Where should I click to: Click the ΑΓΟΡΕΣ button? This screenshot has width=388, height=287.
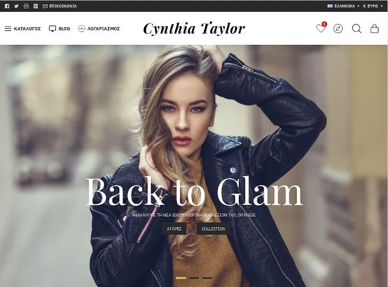point(174,229)
